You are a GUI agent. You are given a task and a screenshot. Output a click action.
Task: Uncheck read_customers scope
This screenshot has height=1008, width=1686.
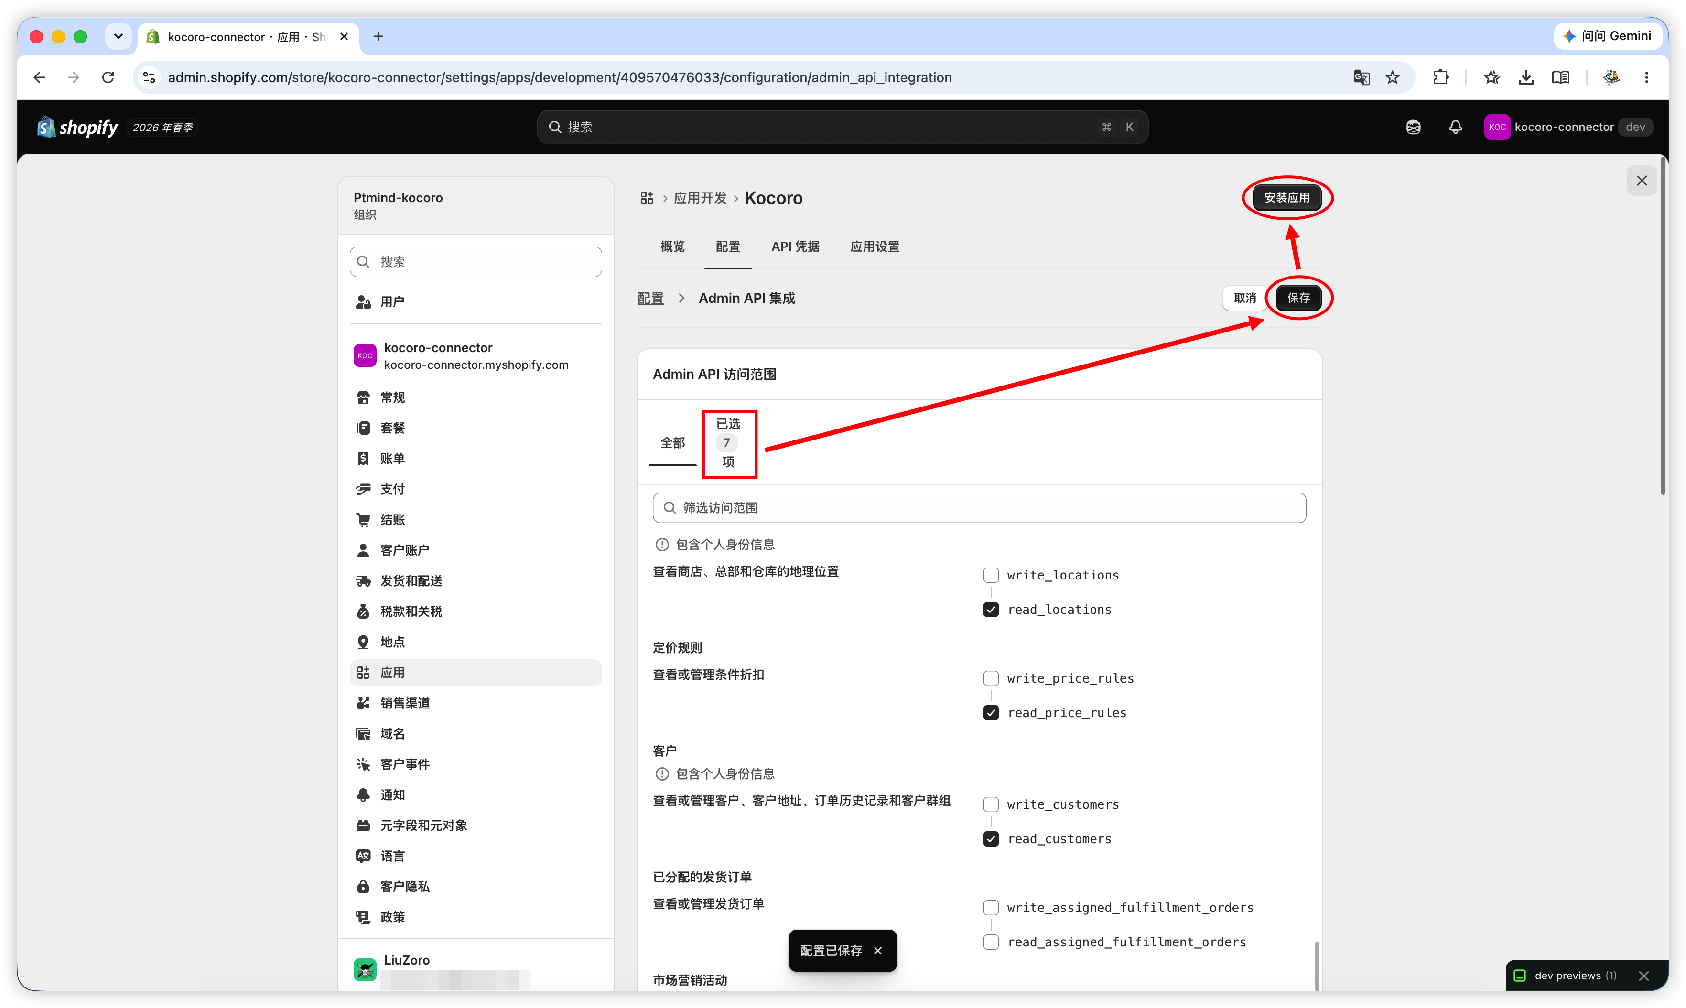point(991,839)
